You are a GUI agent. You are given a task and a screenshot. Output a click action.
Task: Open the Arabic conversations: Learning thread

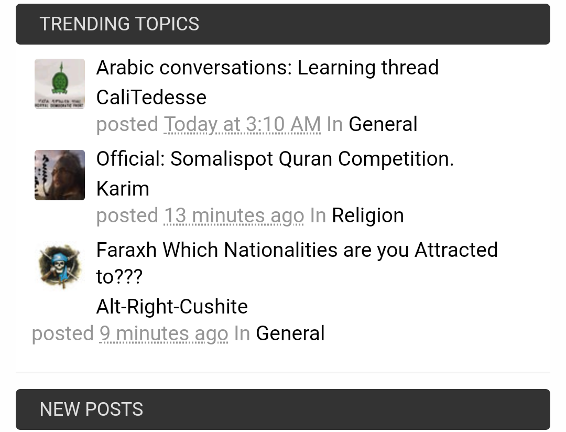[x=267, y=68]
